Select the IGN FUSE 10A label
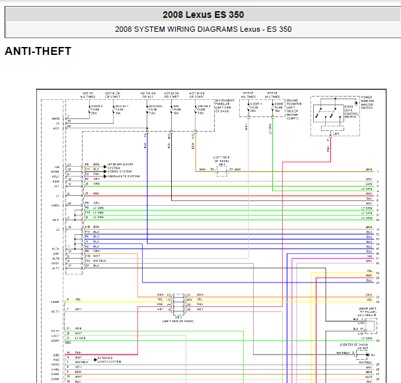The image size is (401, 383). pos(177,109)
